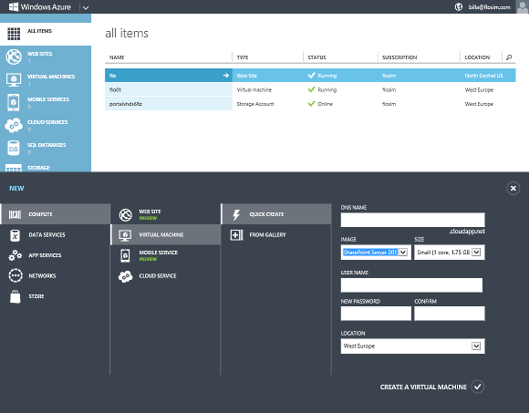This screenshot has height=413, width=529.
Task: Choose Web Site preview option
Action: pos(166,214)
